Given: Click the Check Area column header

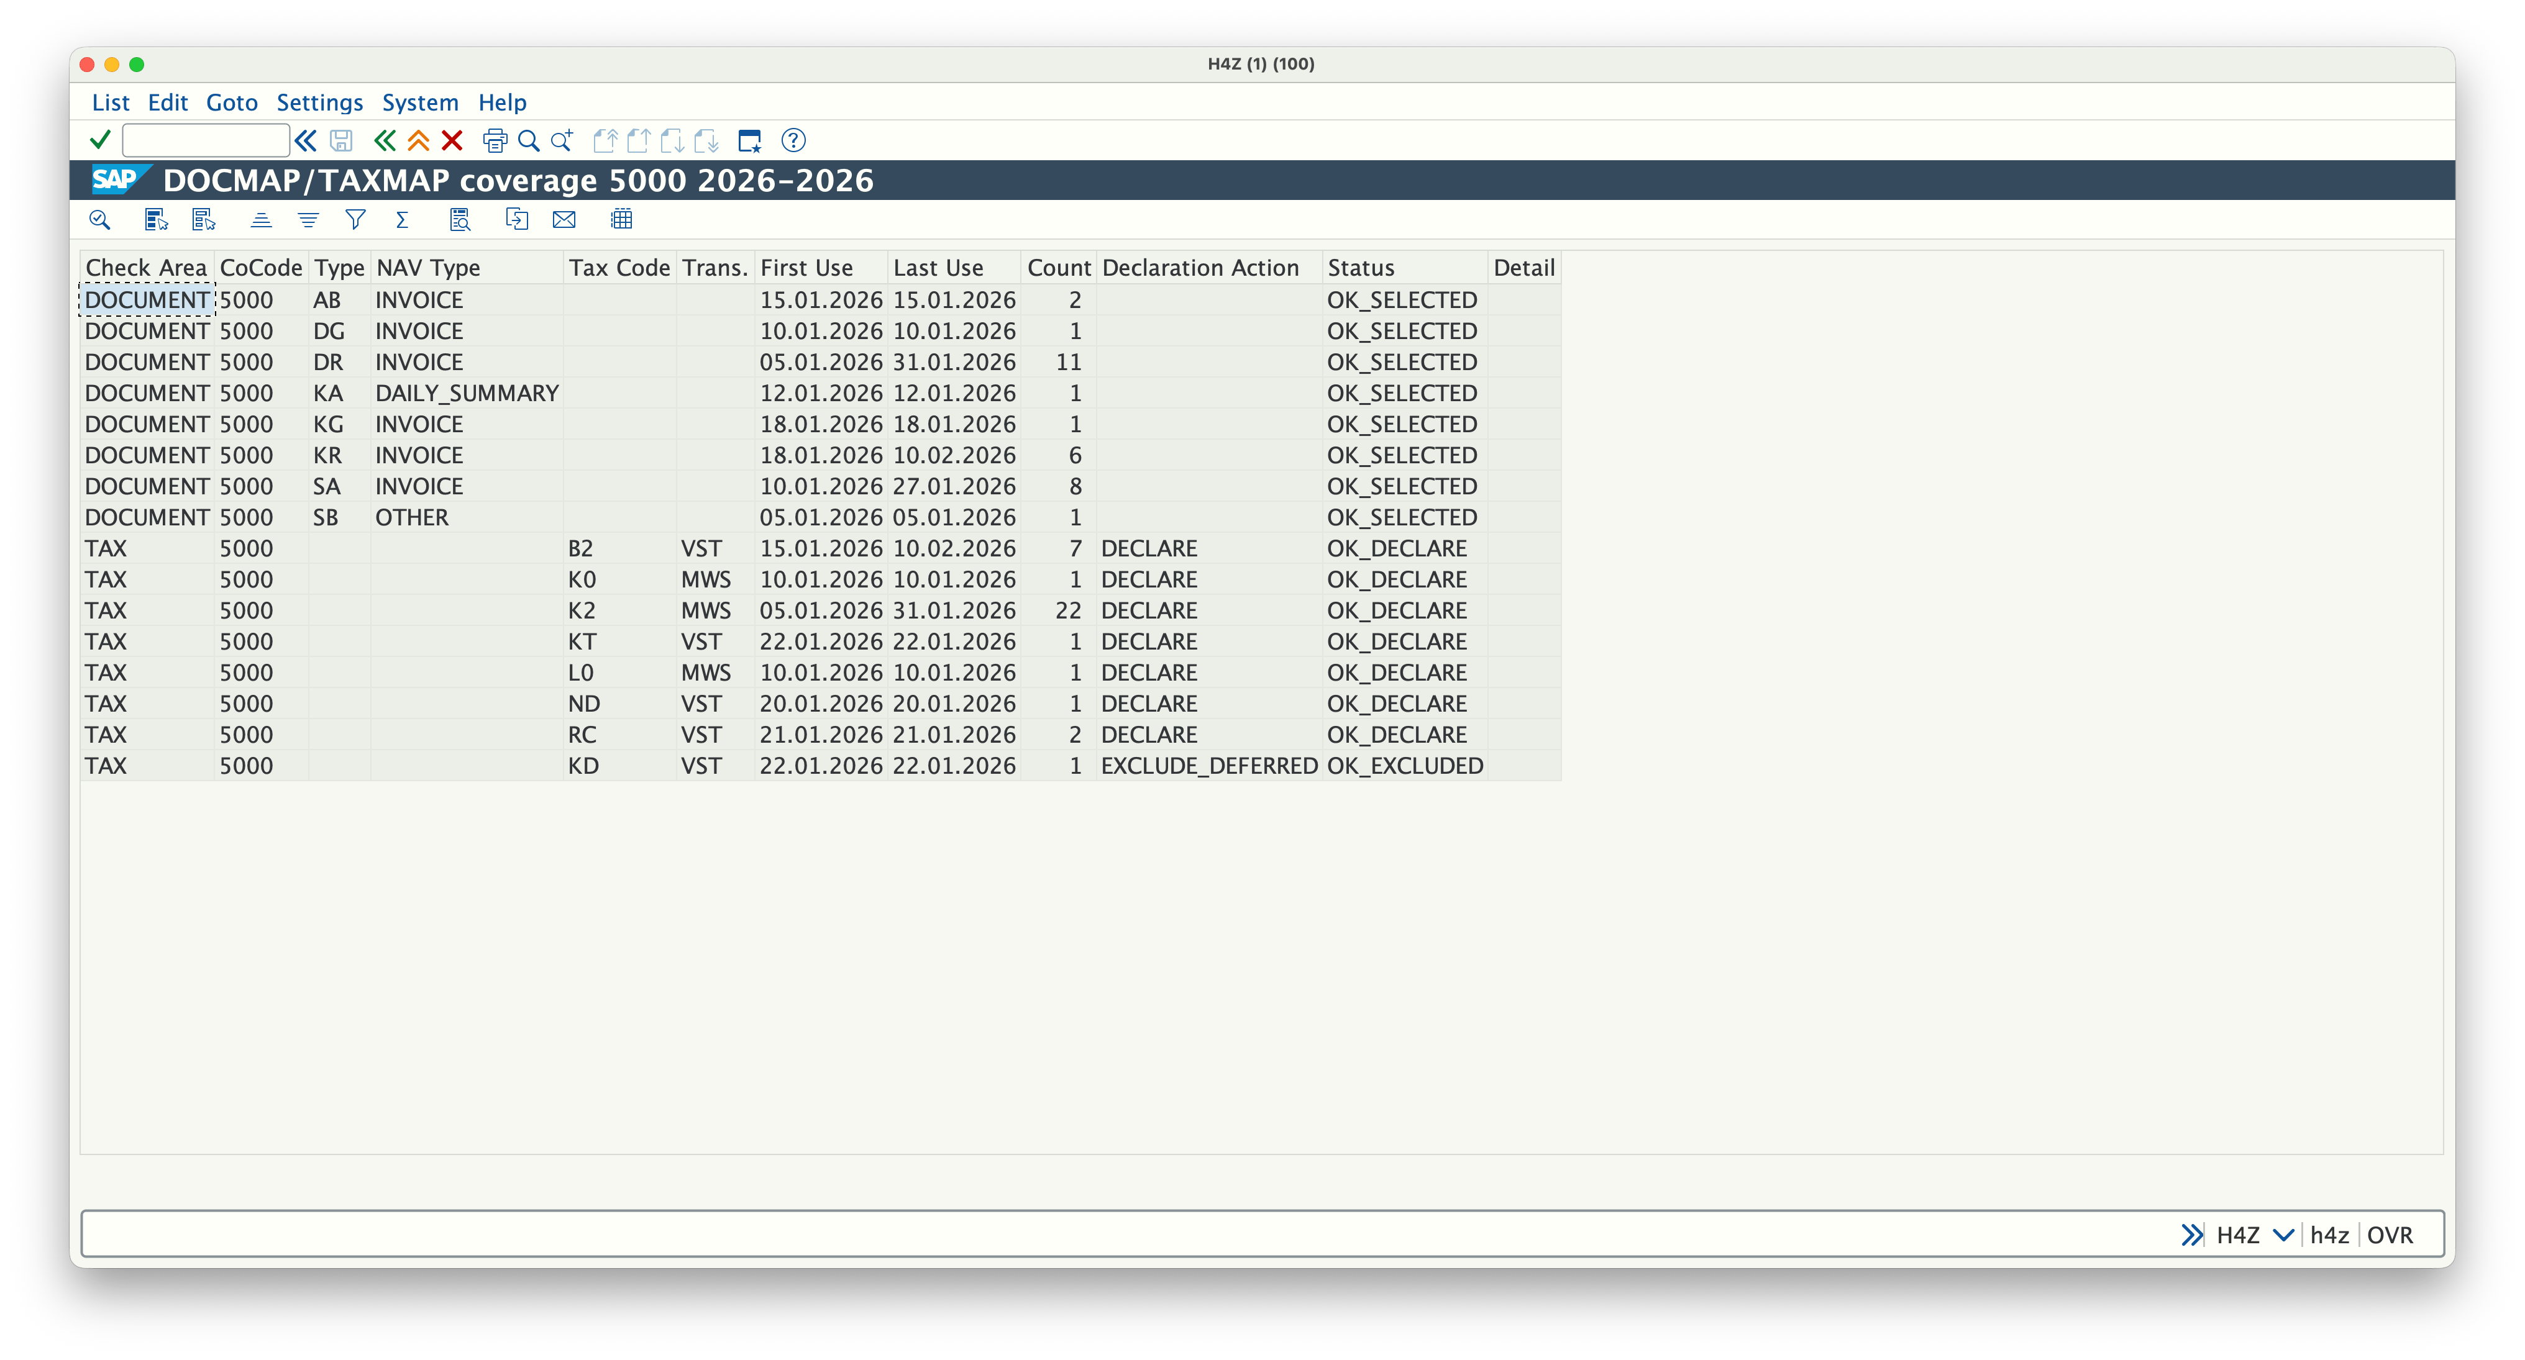Looking at the screenshot, I should click(147, 268).
